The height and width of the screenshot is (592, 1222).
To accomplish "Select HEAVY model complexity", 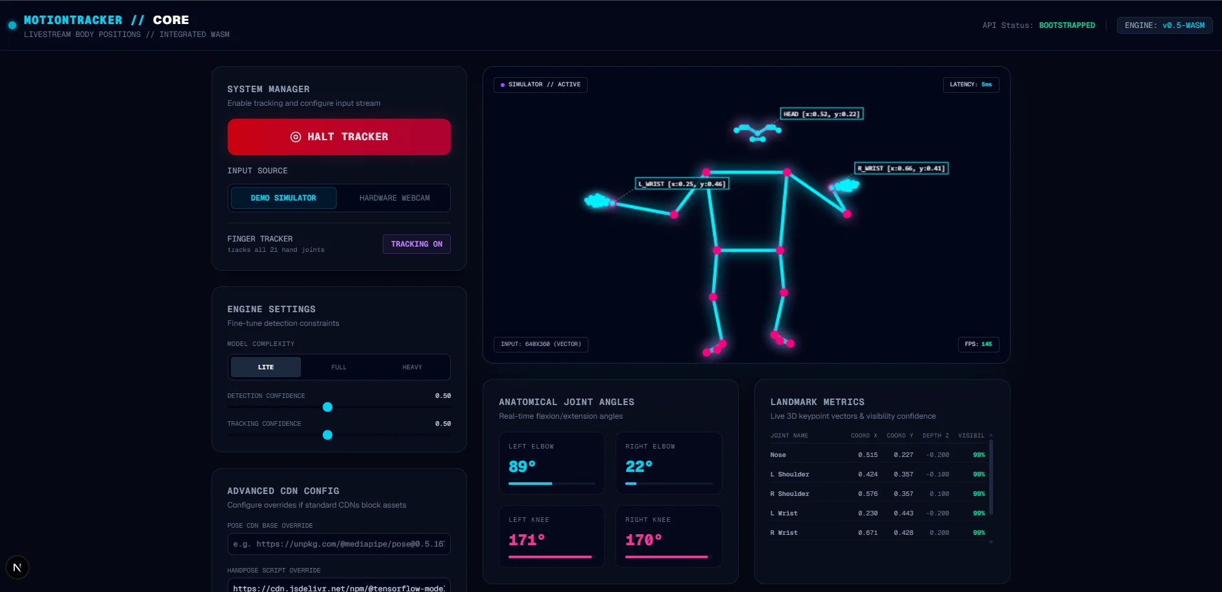I will click(412, 367).
